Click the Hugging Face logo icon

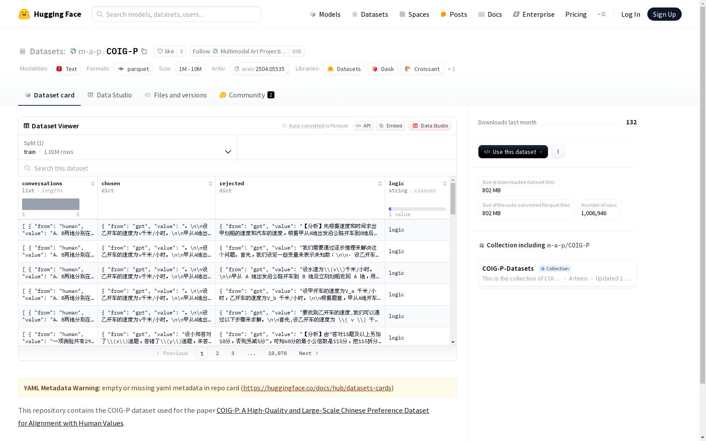(24, 14)
